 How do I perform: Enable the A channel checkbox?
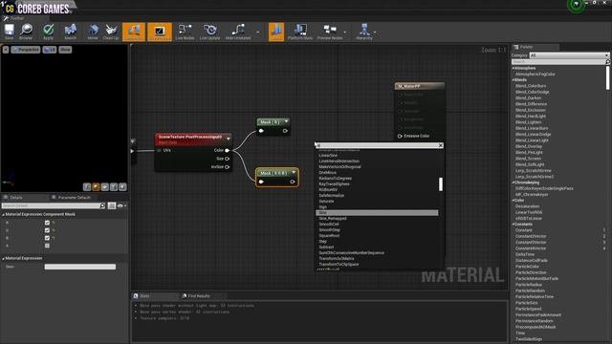pyautogui.click(x=47, y=246)
